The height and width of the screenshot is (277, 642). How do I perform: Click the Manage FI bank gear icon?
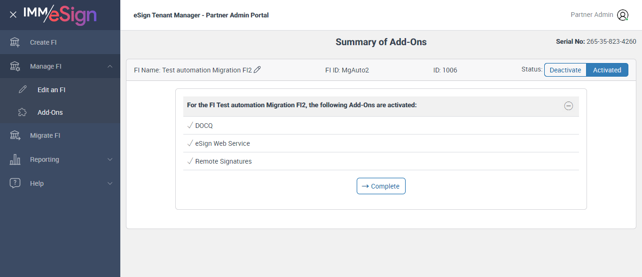pyautogui.click(x=15, y=66)
